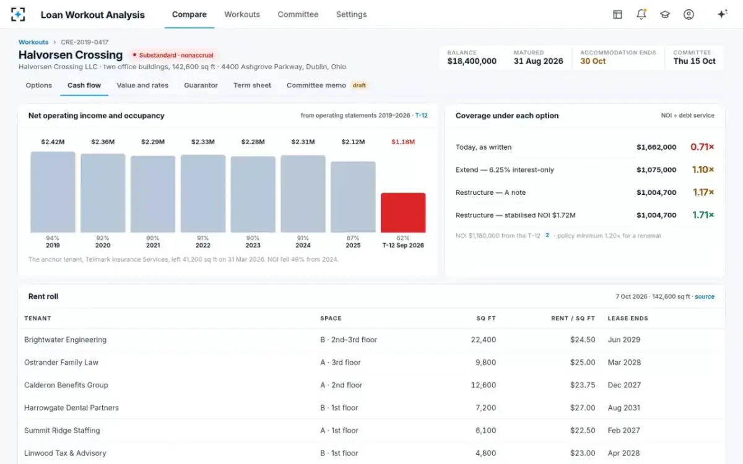Select the Ostrander Family Law row
Image resolution: width=743 pixels, height=464 pixels.
tap(371, 363)
